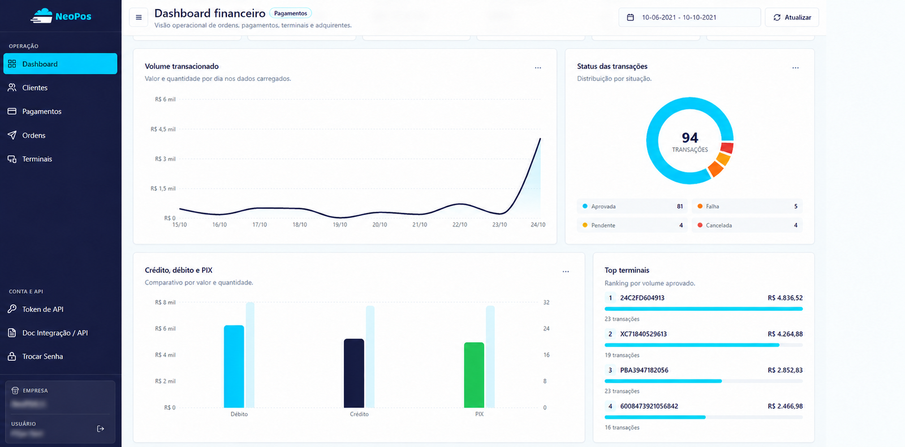Screen dimensions: 905x447
Task: Open options menu for Status das transações
Action: [795, 68]
